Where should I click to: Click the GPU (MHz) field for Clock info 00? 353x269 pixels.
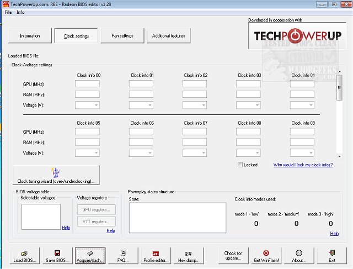coord(87,84)
